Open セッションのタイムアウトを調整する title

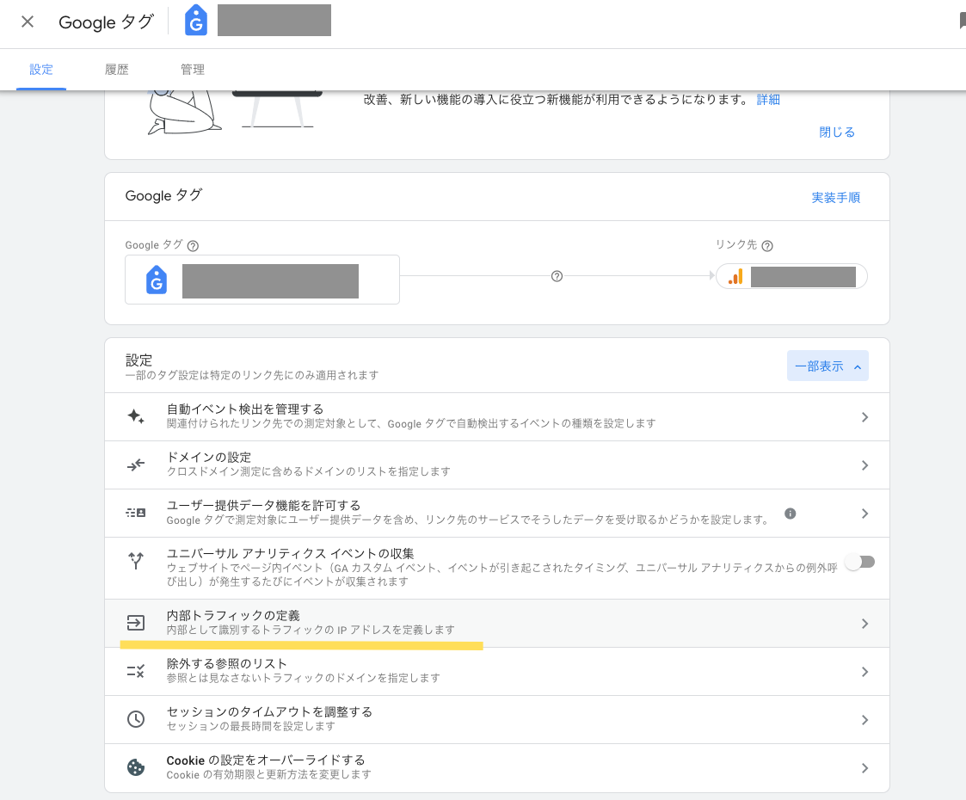point(269,711)
